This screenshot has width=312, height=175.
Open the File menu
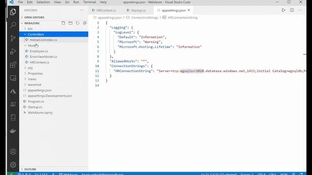20,2
